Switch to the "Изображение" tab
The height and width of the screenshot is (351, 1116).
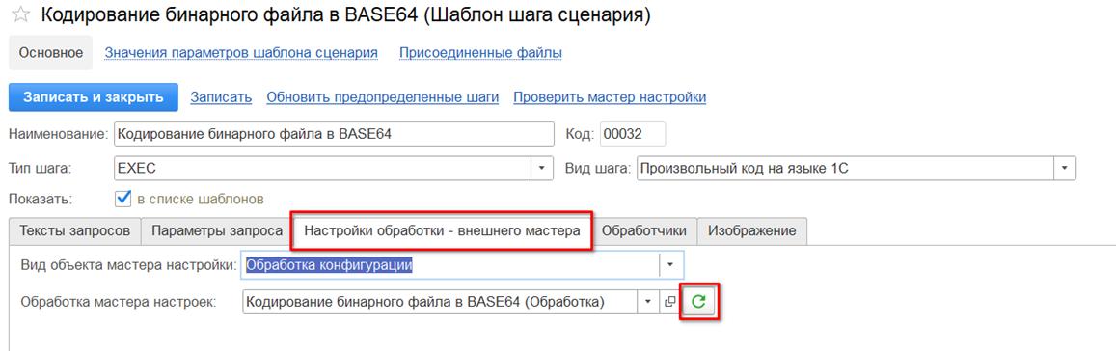pos(751,230)
